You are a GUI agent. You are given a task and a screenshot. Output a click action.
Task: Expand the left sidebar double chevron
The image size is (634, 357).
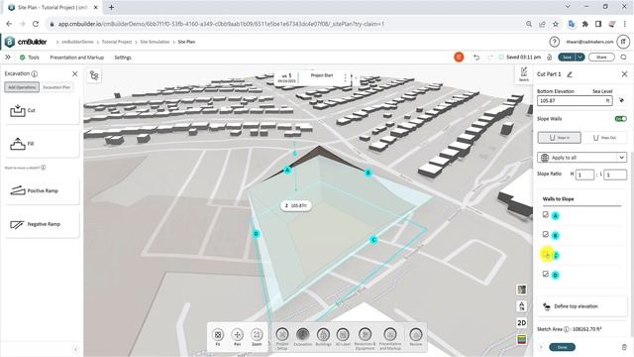tap(8, 58)
